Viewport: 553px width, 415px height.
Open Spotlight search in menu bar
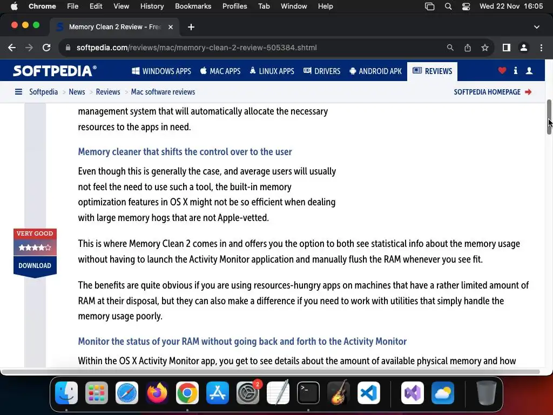point(448,6)
